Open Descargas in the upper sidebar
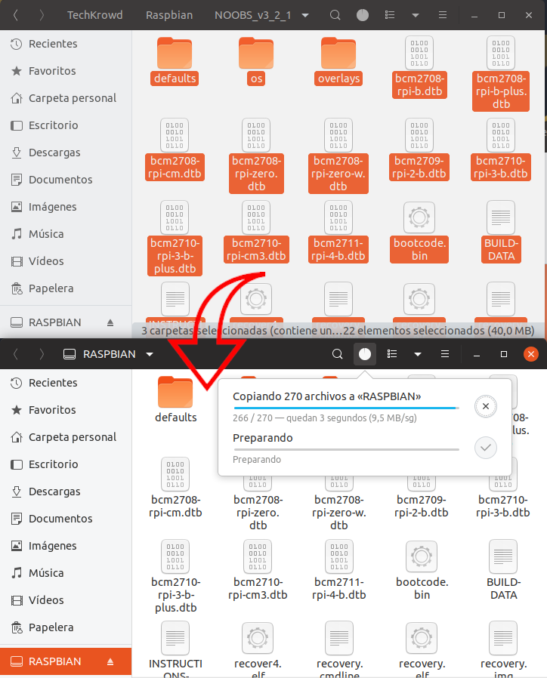 (x=54, y=153)
